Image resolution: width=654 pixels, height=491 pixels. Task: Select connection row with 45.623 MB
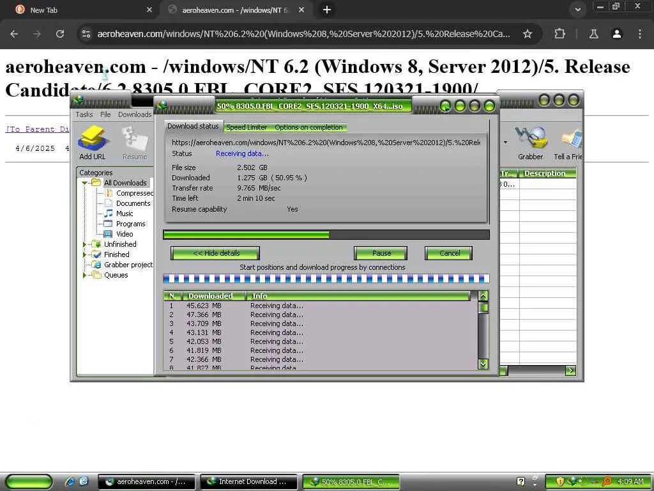[321, 306]
